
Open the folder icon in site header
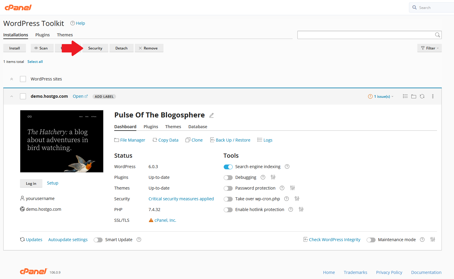413,96
